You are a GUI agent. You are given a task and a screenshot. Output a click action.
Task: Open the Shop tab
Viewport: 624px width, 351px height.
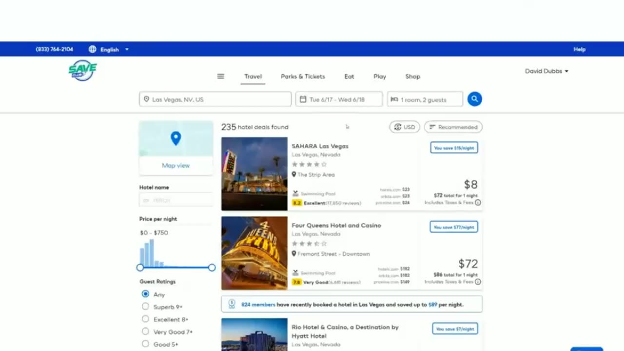pos(412,77)
